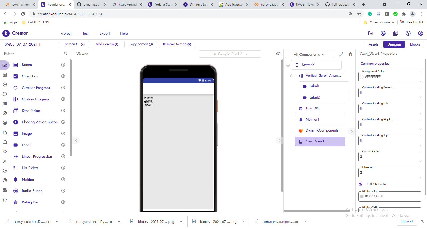Click the rename pencil icon above component tree
Image resolution: width=427 pixels, height=229 pixels.
[341, 54]
